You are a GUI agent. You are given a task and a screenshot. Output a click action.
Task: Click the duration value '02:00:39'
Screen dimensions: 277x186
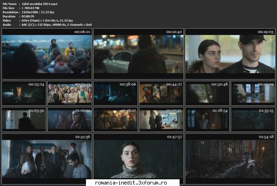[28, 16]
